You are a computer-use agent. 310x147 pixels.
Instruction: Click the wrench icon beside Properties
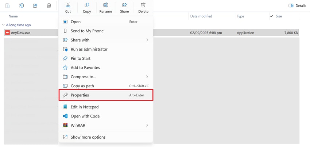tap(65, 95)
